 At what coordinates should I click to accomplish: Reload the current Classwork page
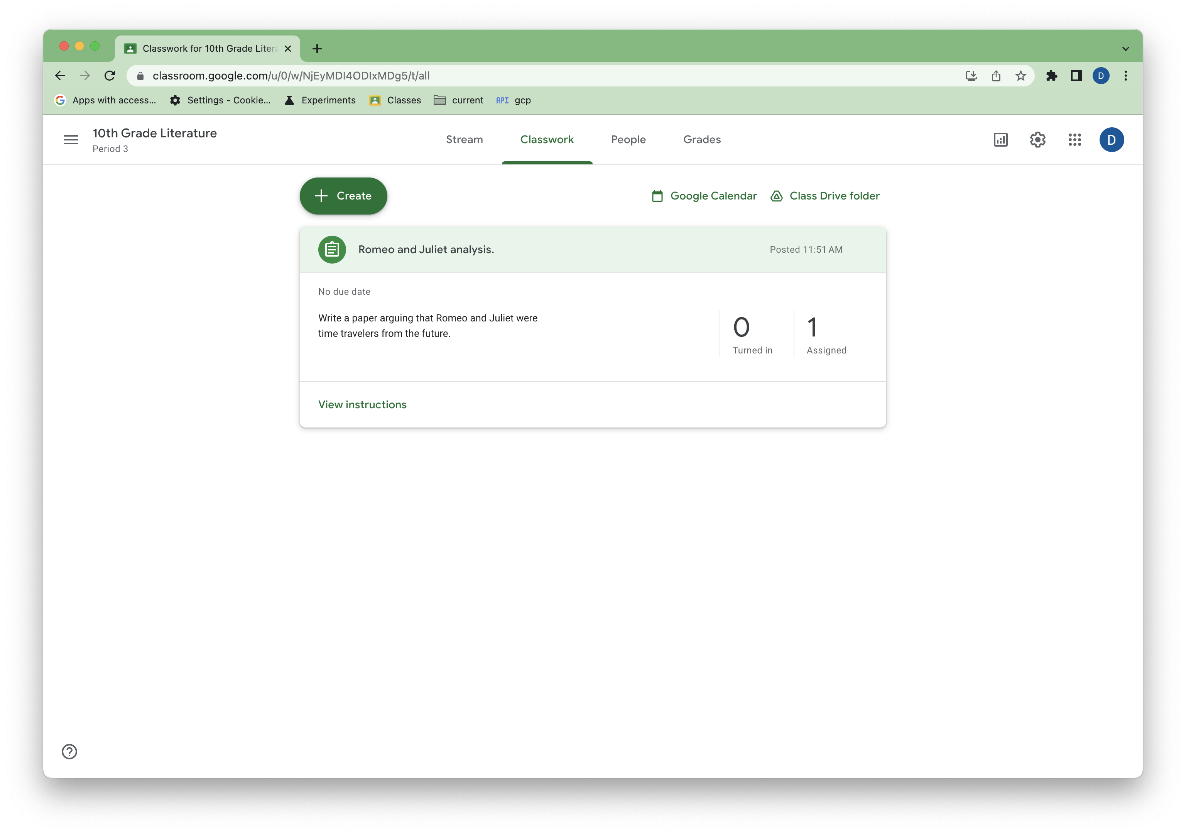(x=109, y=75)
